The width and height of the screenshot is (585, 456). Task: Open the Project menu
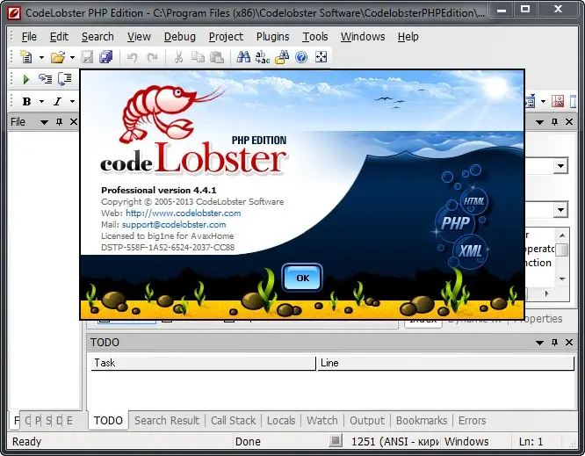(x=226, y=37)
